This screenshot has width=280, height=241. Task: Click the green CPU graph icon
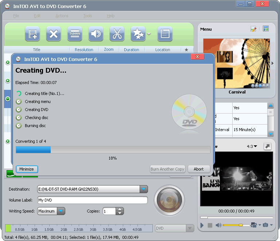(x=14, y=174)
